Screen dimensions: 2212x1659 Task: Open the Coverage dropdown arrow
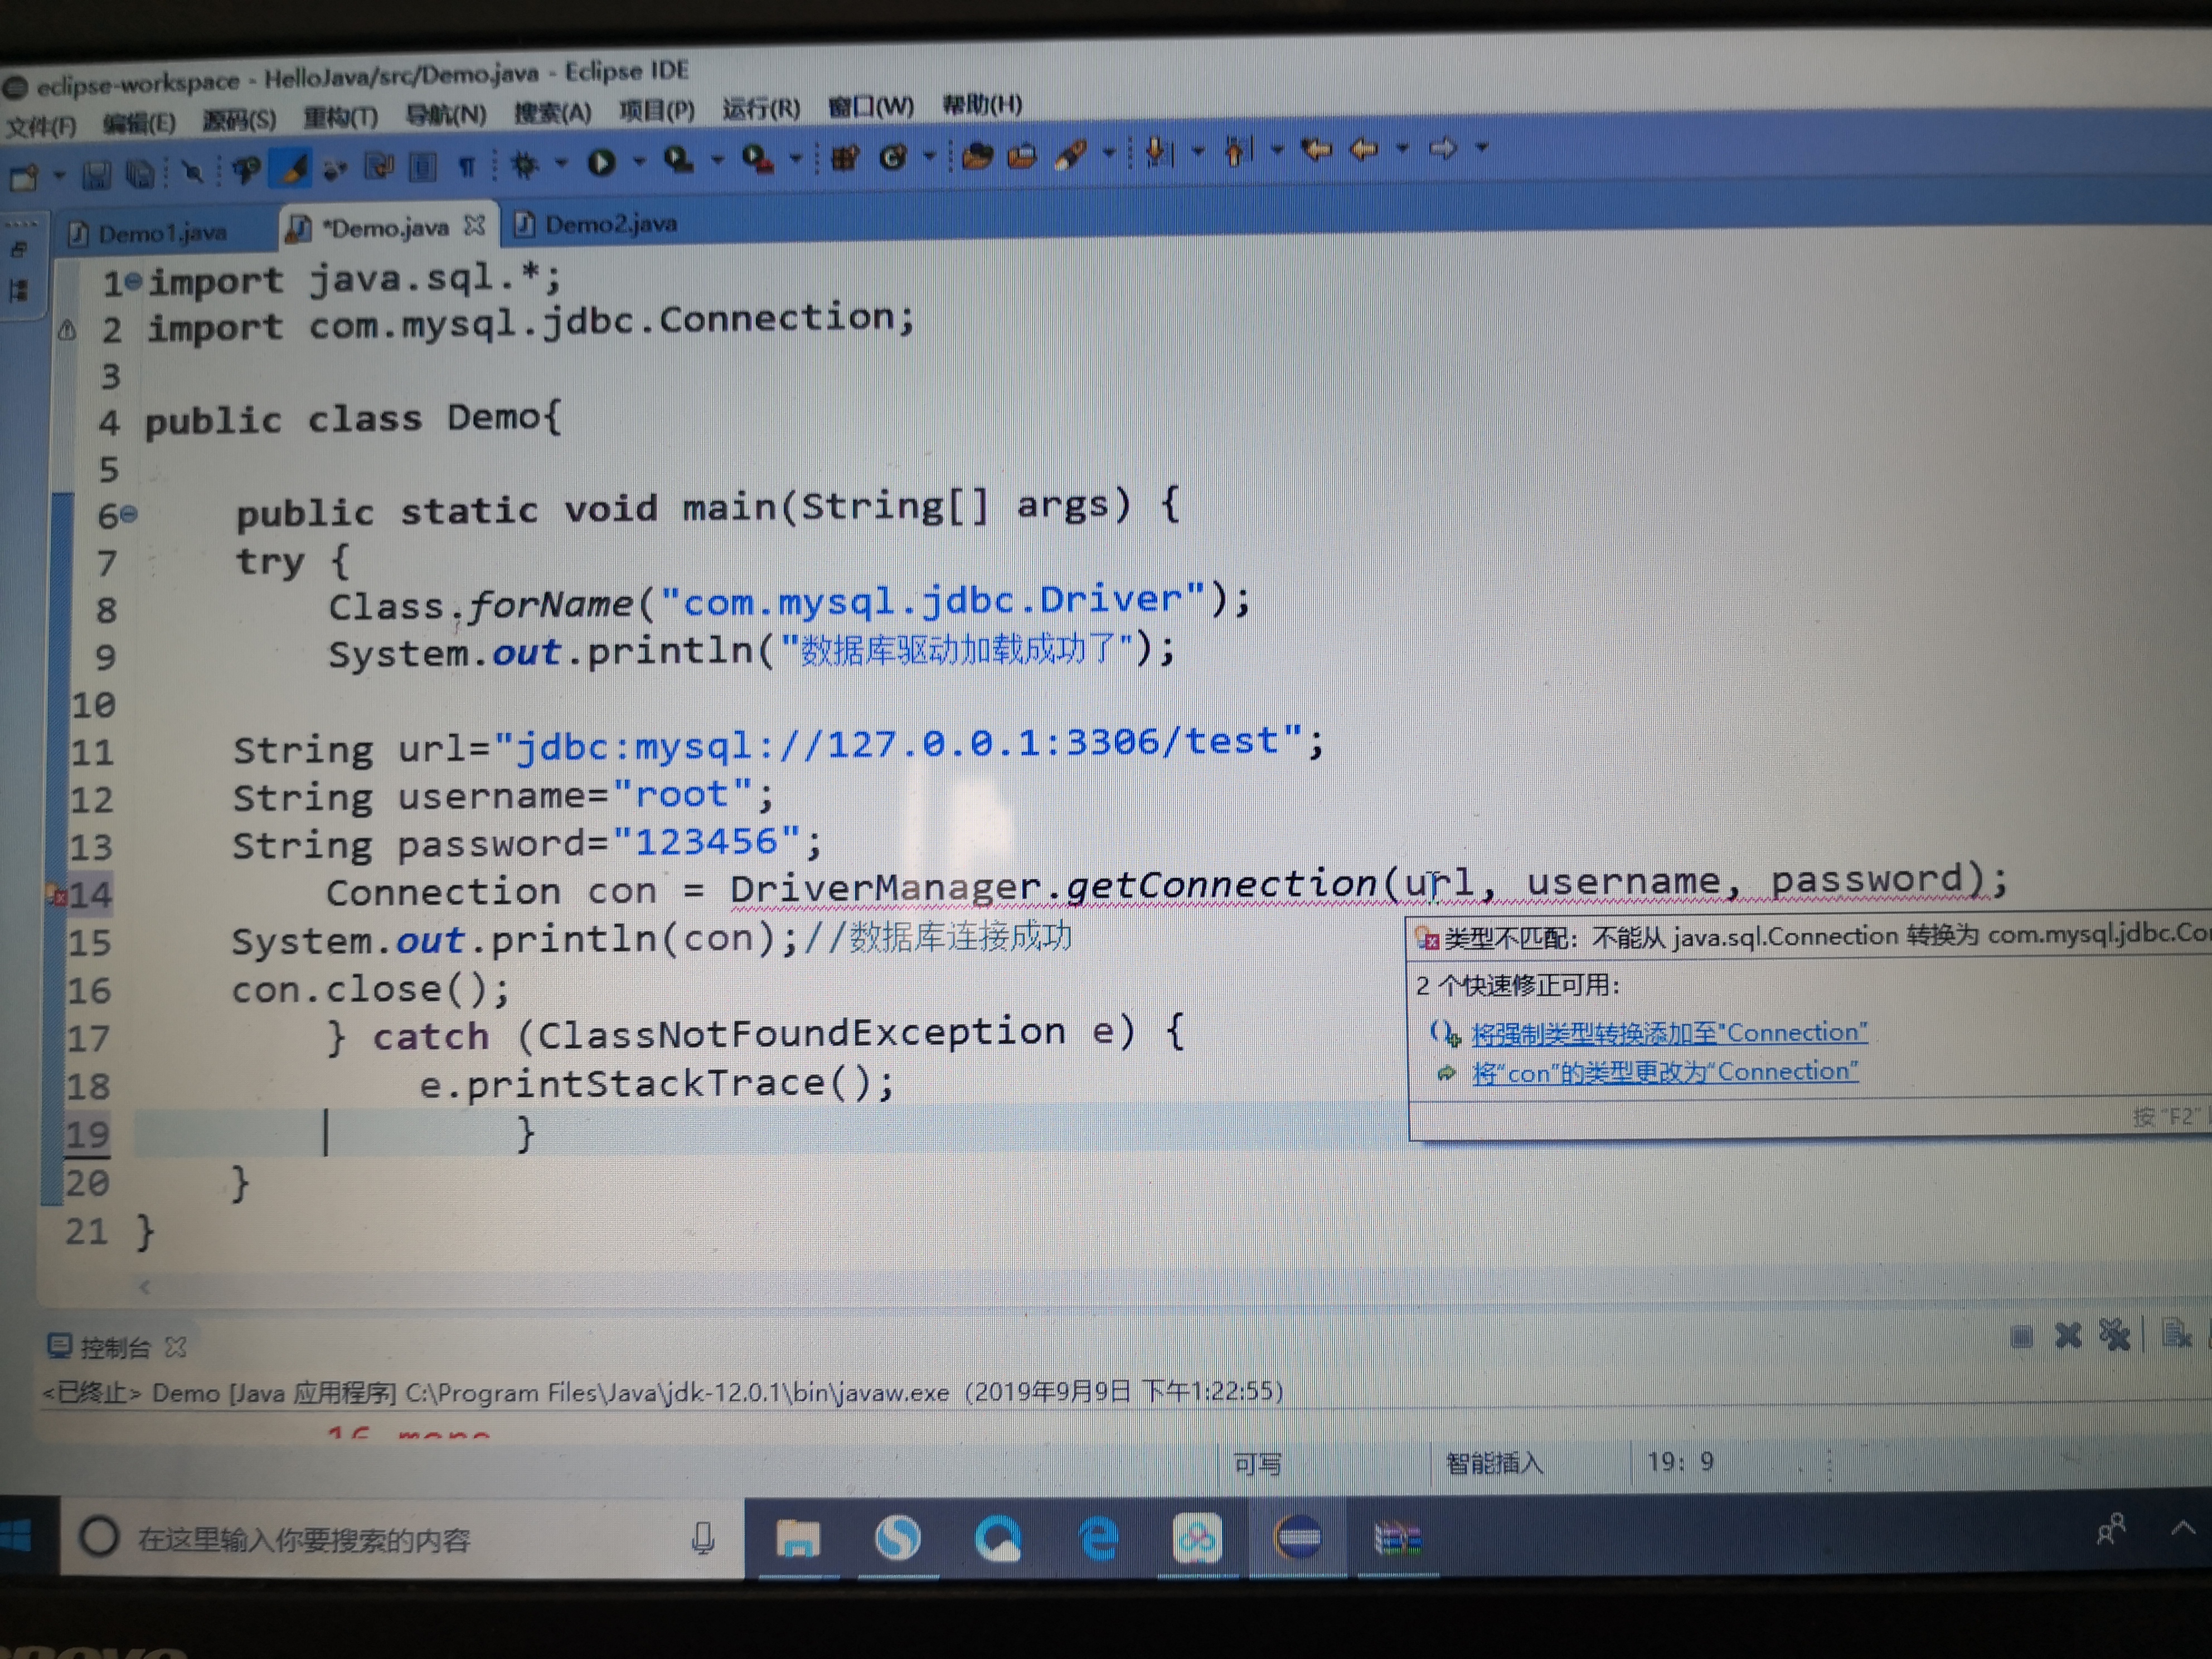point(717,159)
